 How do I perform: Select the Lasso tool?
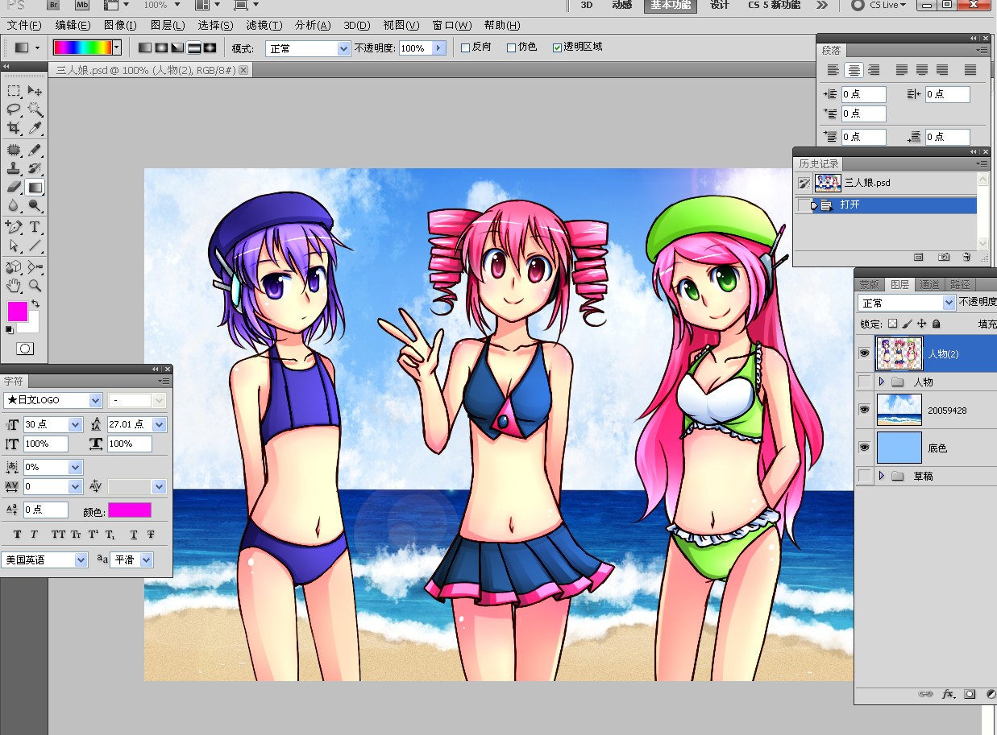pos(14,109)
